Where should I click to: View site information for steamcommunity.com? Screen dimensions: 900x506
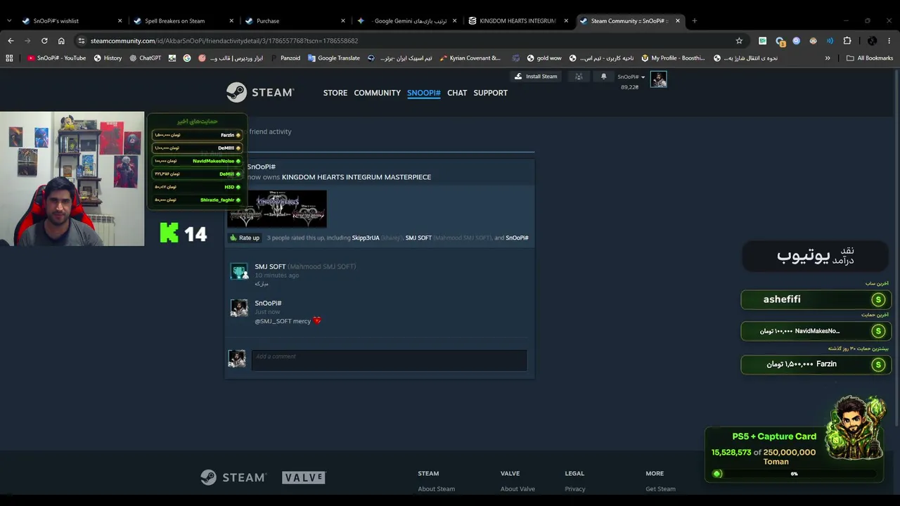82,41
